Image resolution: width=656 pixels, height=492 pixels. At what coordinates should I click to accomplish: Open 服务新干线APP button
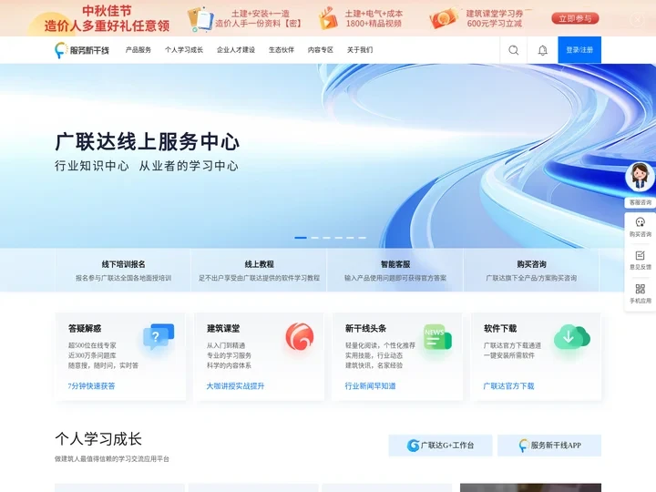pos(549,446)
